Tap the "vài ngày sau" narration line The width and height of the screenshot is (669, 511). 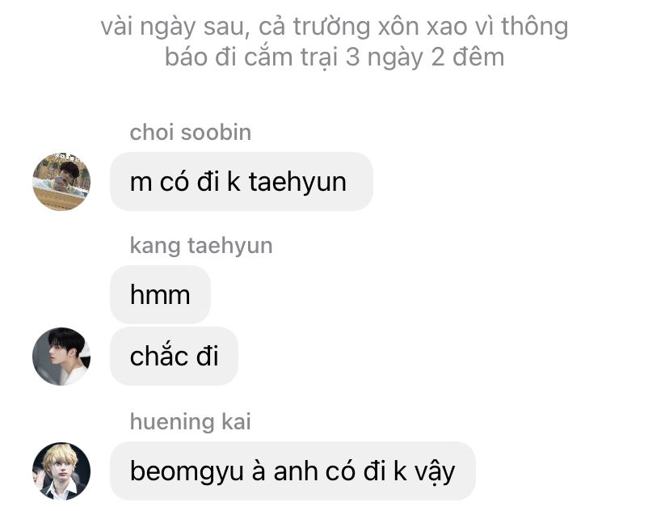[334, 27]
